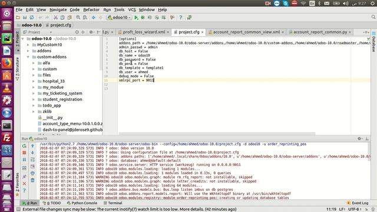Click the editor horizontal scrollbar
Viewport: 377px width, 212px height.
point(217,134)
